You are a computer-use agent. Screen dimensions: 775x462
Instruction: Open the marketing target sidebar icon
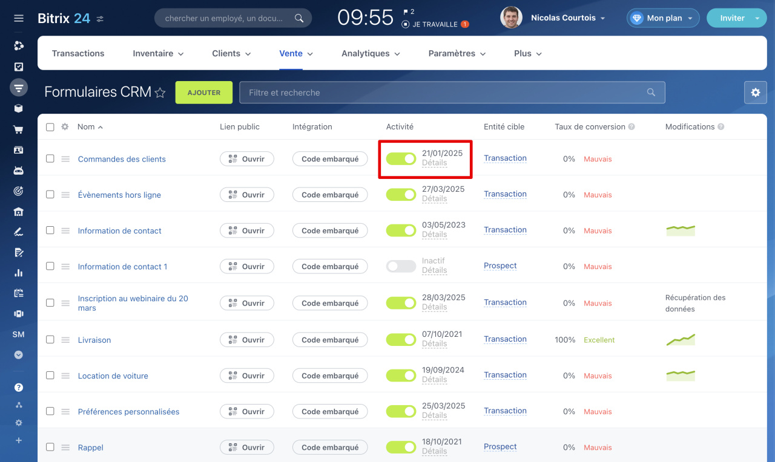pos(19,191)
